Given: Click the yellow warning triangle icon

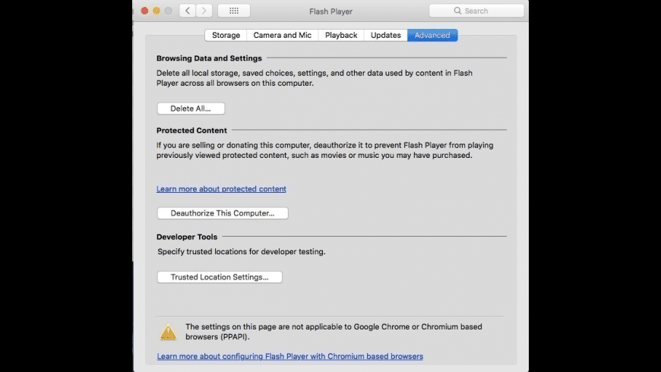Looking at the screenshot, I should click(x=168, y=332).
